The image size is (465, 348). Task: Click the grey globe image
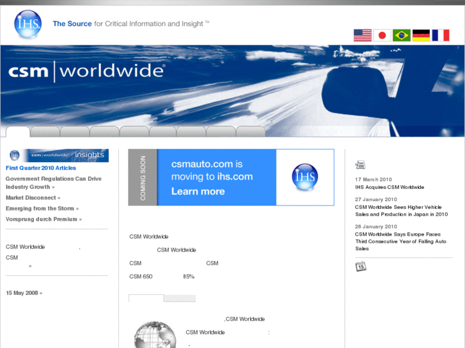pos(155,335)
